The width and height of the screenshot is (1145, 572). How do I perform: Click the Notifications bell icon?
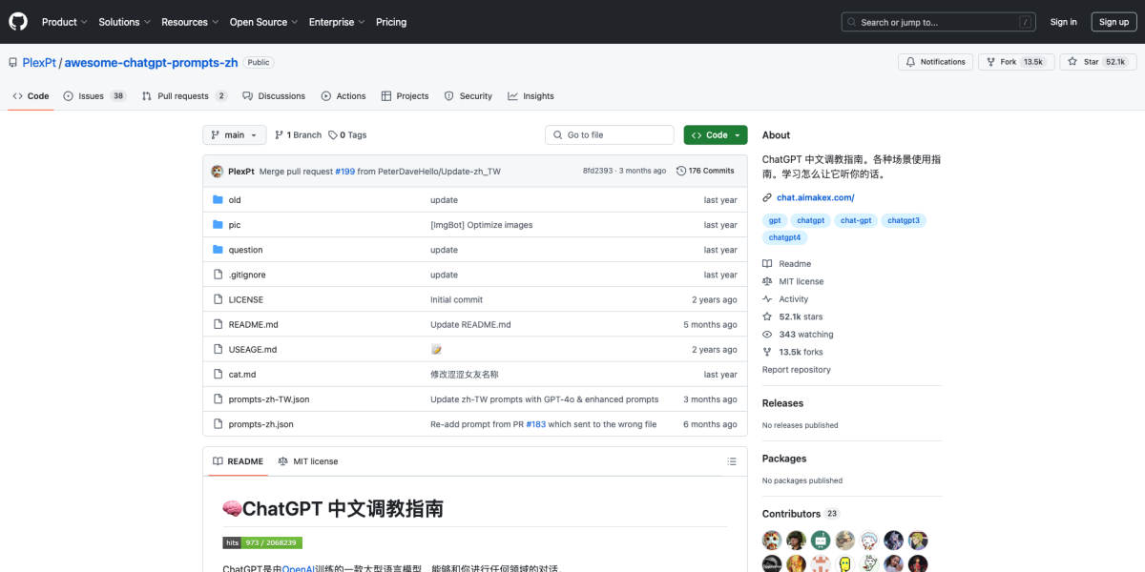913,61
